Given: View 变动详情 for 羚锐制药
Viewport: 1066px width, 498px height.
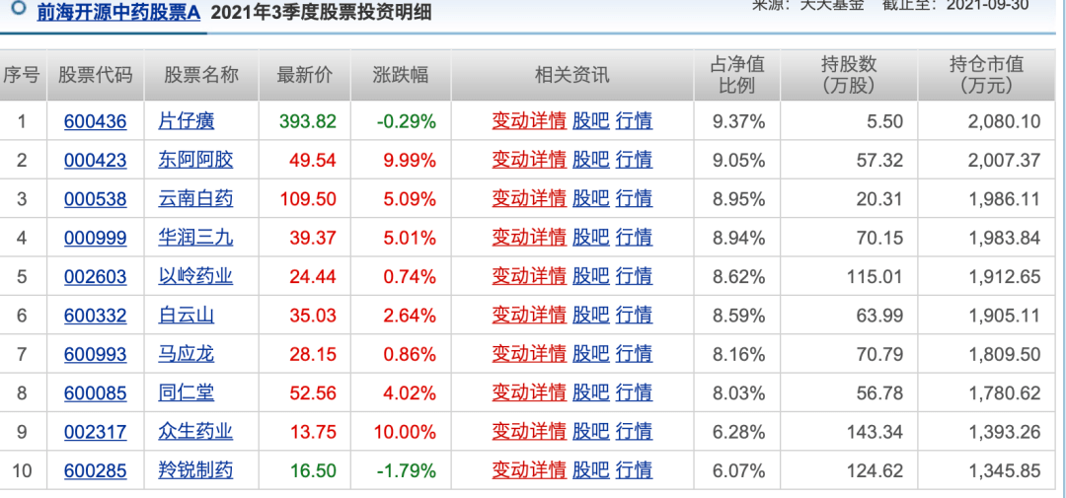Looking at the screenshot, I should pyautogui.click(x=529, y=470).
